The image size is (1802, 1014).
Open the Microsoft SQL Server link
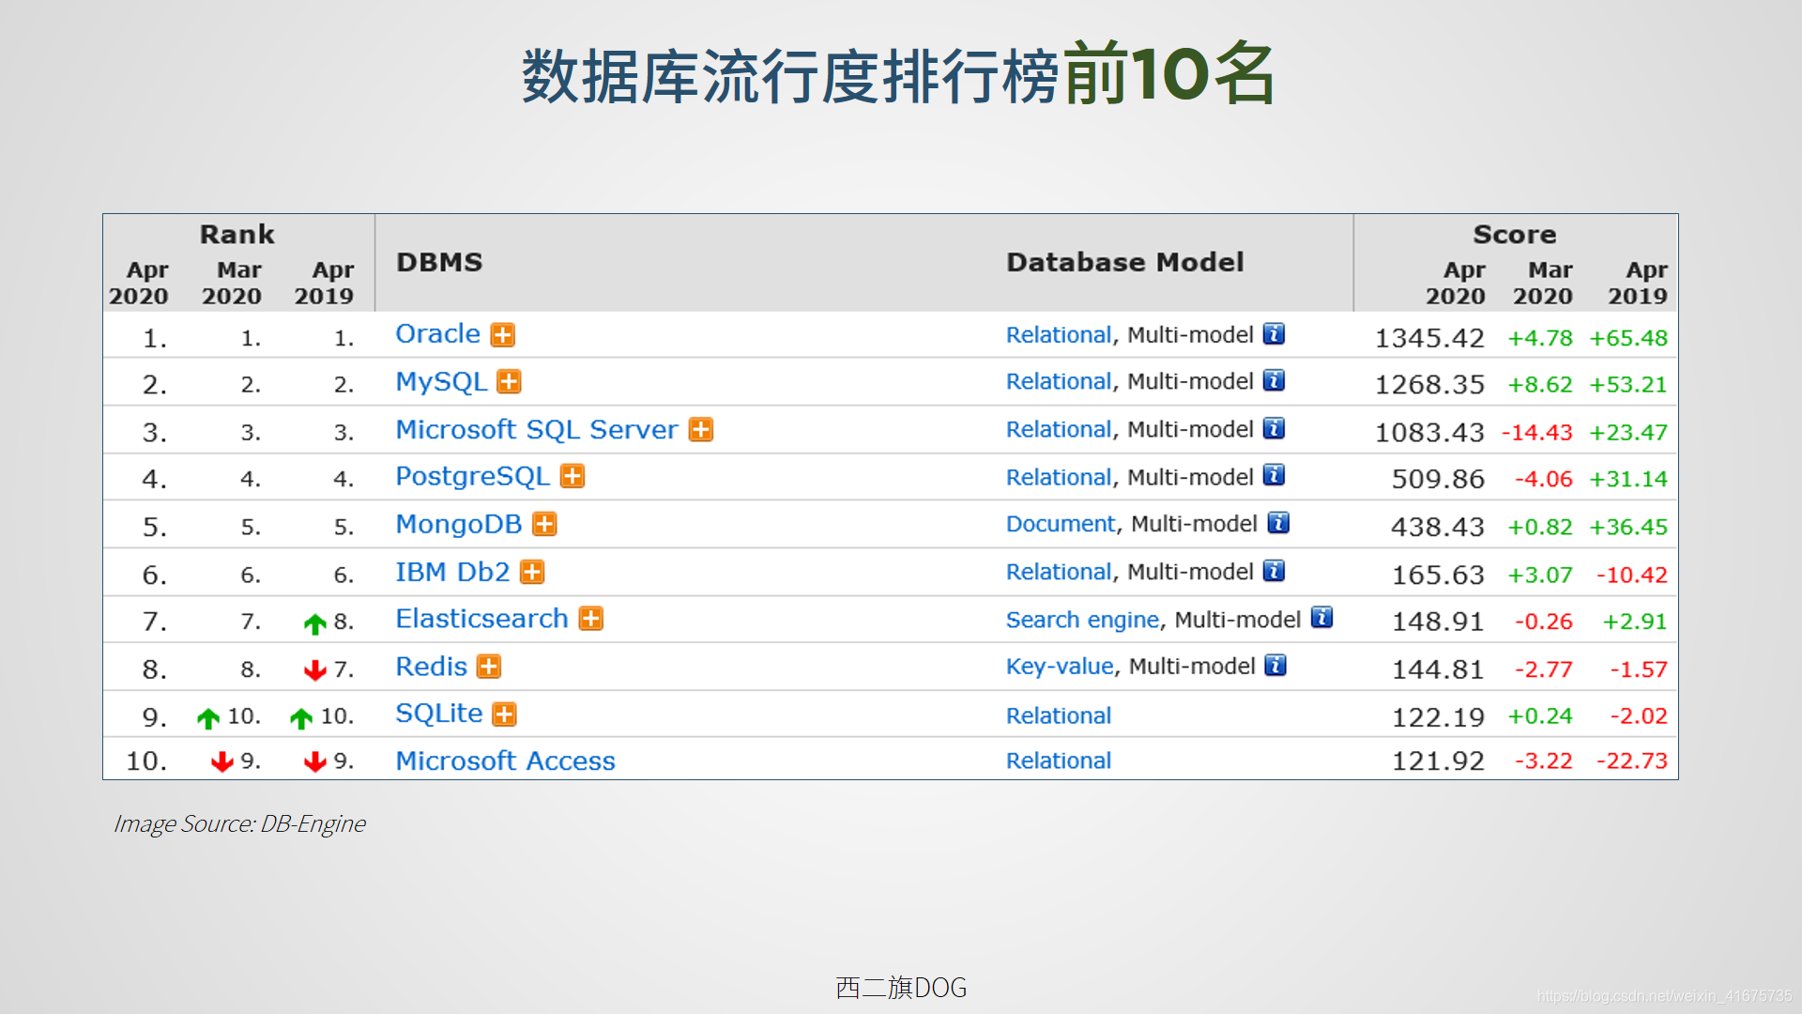pos(537,430)
